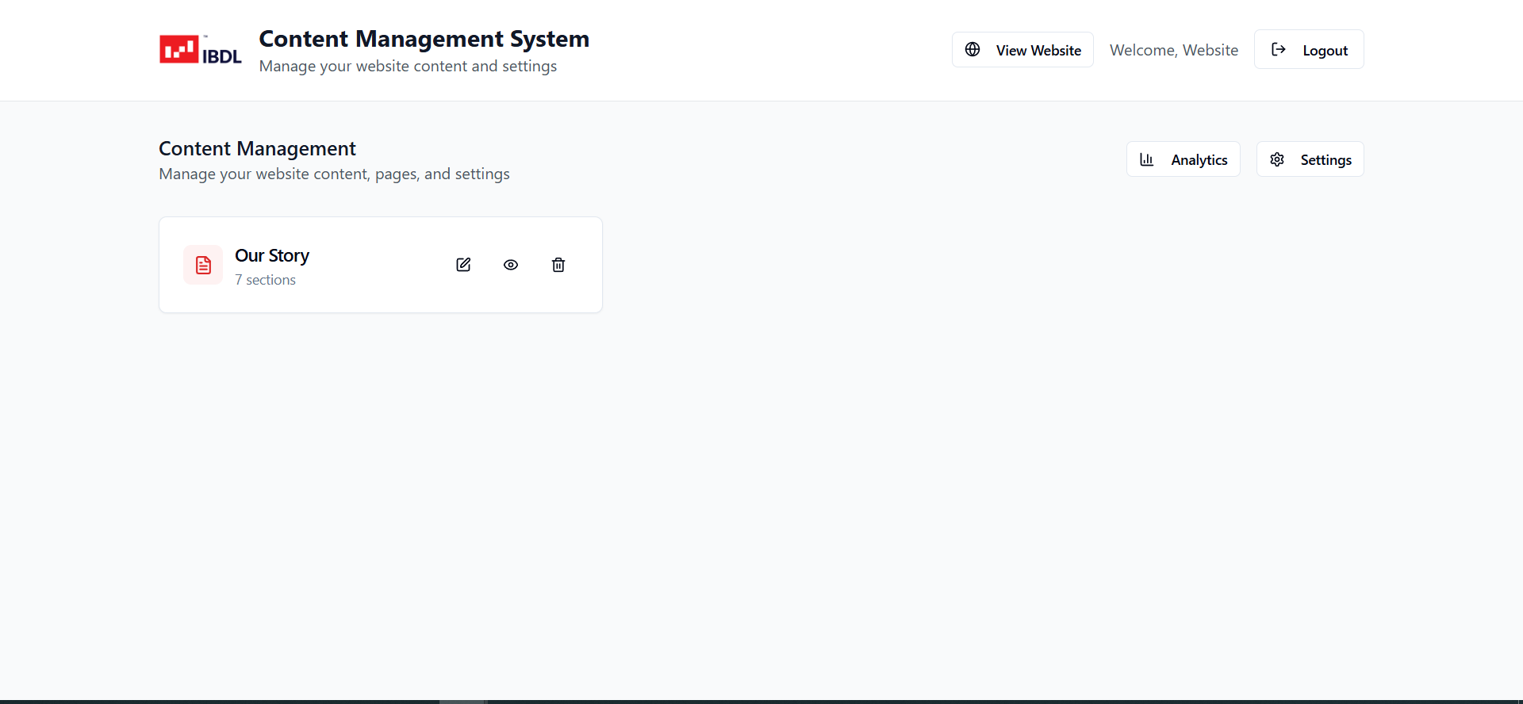Viewport: 1523px width, 704px height.
Task: Select the Our Story page title
Action: 272,255
